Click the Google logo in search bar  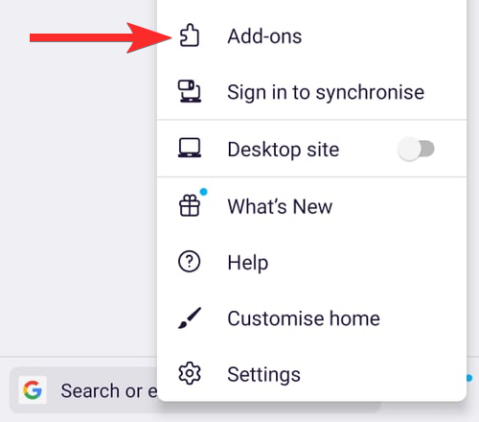33,390
